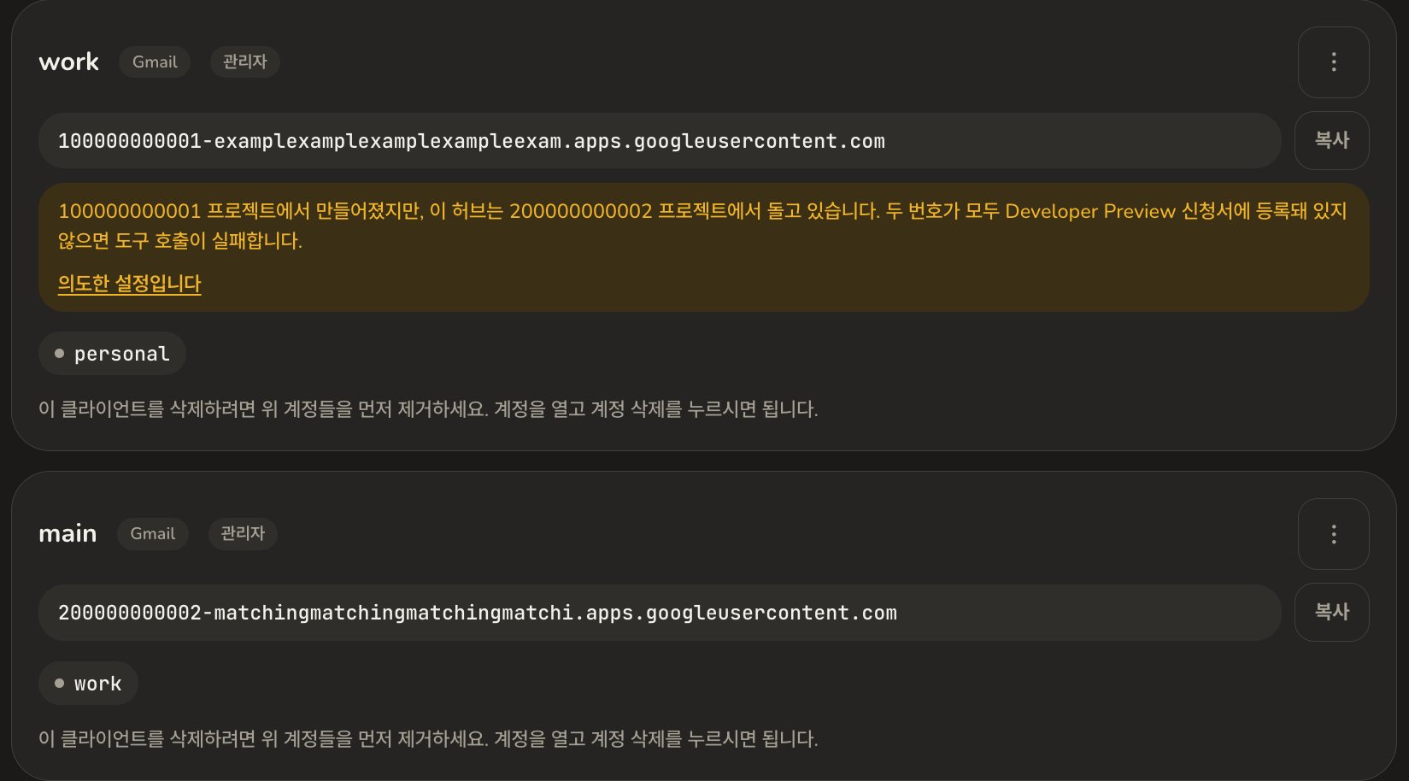1409x781 pixels.
Task: Click the 관리자 tag next to work
Action: pyautogui.click(x=245, y=62)
